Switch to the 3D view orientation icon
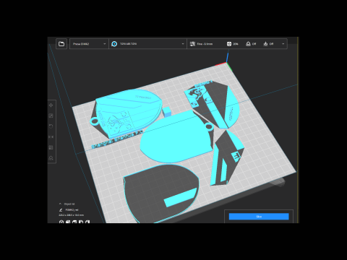 coord(61,222)
